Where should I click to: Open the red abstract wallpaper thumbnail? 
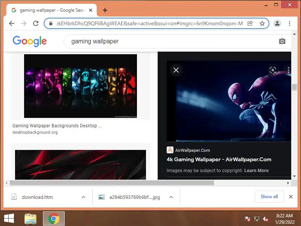pyautogui.click(x=81, y=165)
